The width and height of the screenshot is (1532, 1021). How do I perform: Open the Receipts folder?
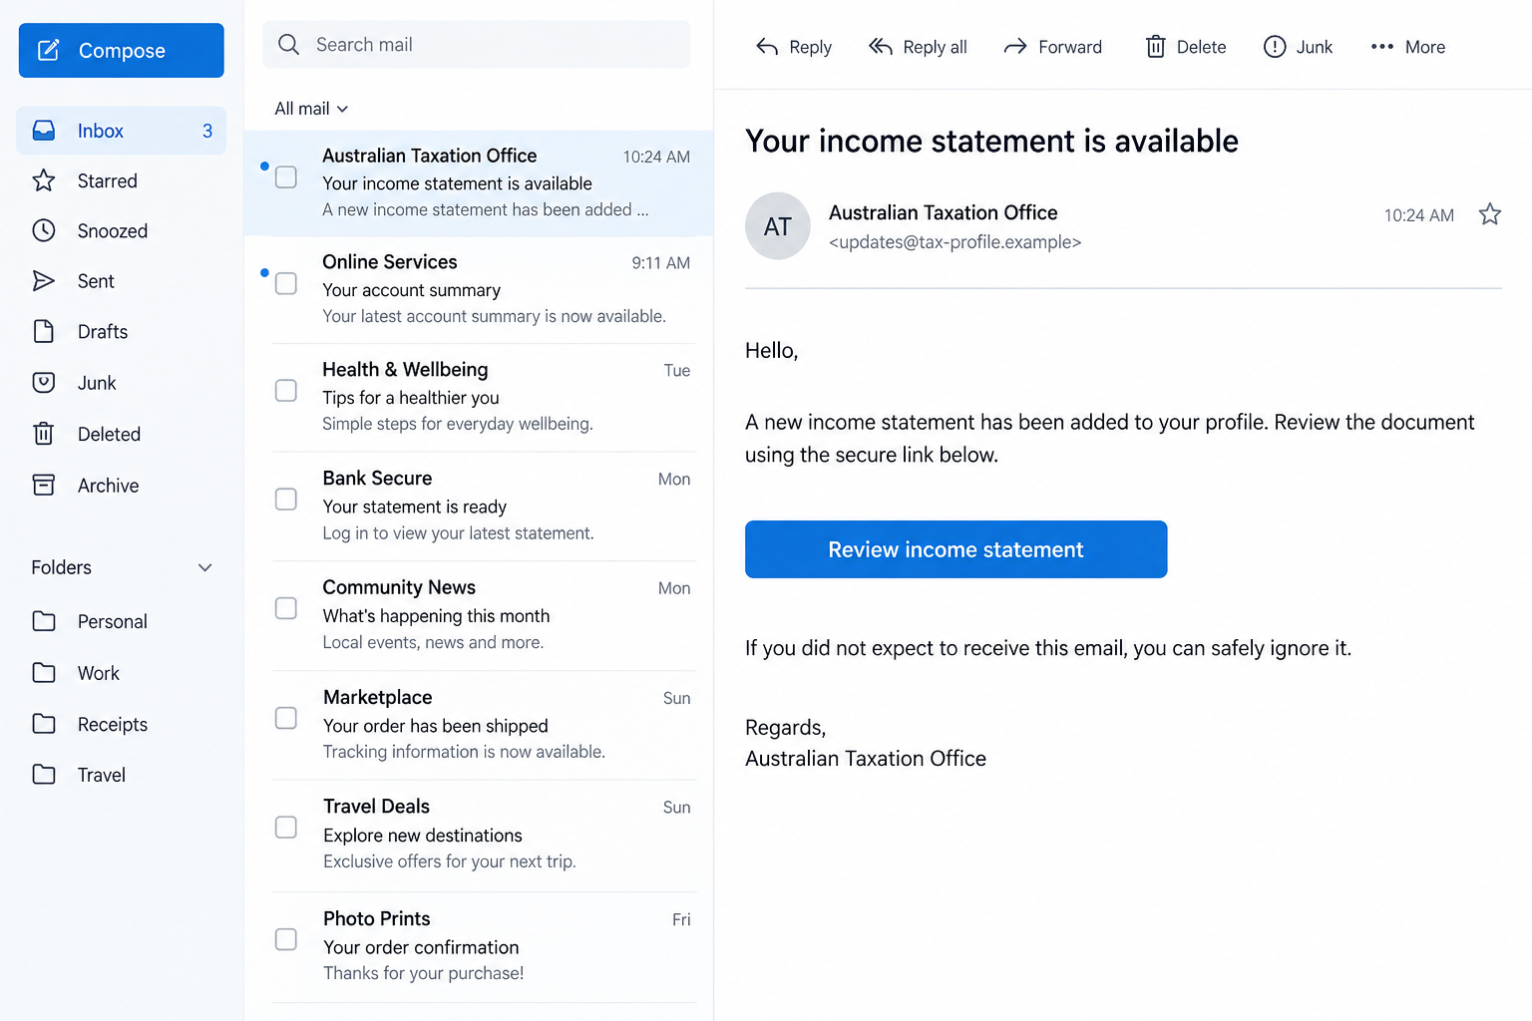pyautogui.click(x=90, y=724)
